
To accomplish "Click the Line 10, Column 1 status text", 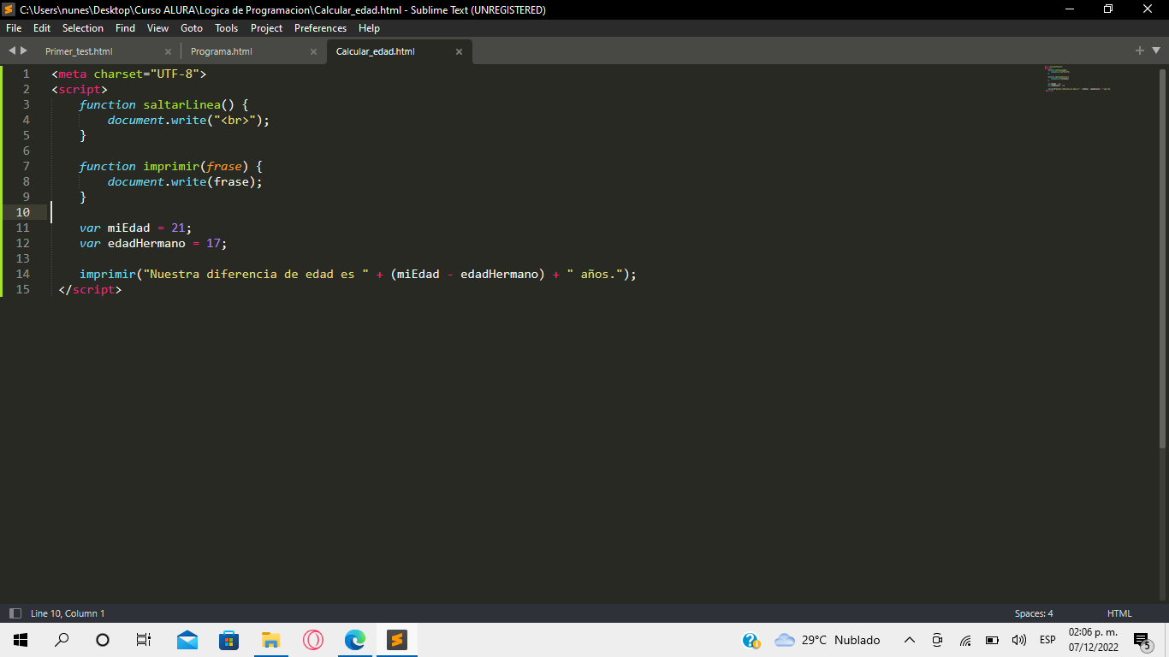I will pos(68,613).
